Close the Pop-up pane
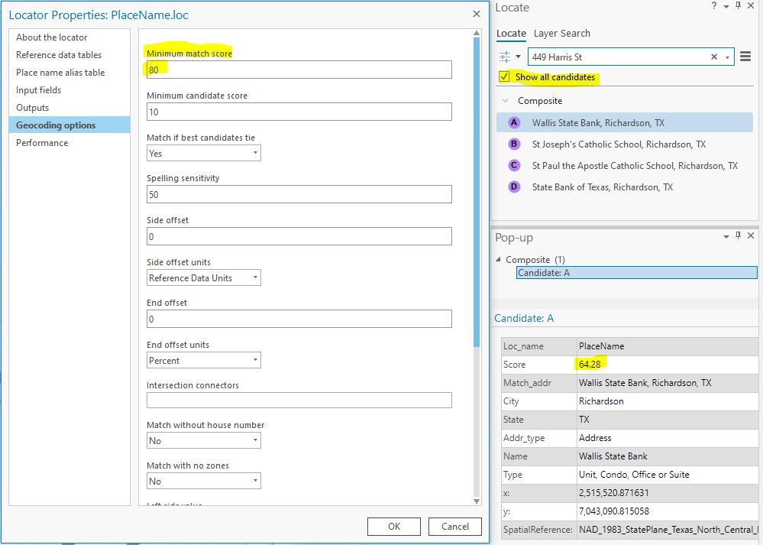 point(751,235)
